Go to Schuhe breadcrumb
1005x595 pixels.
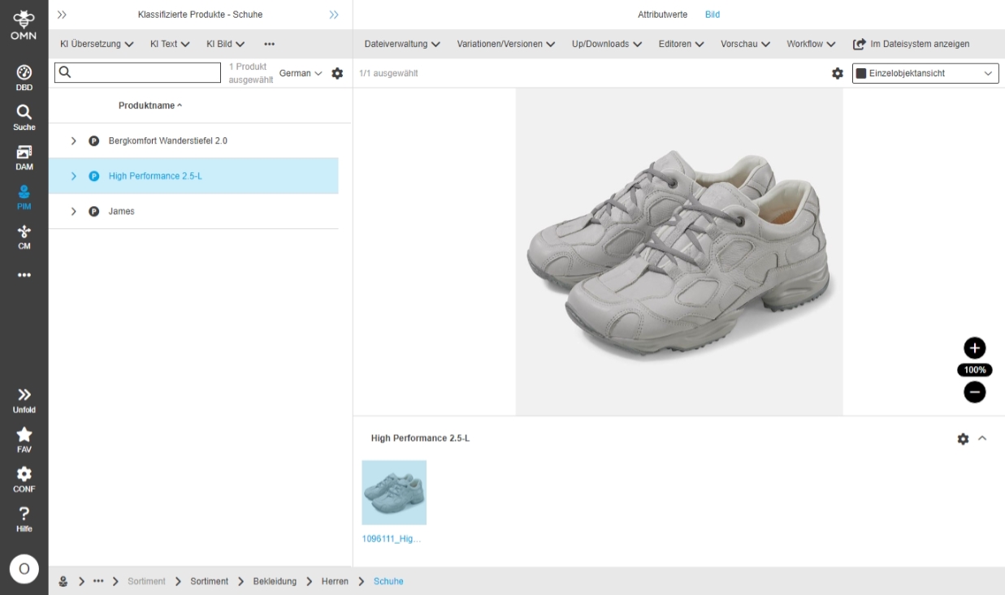coord(388,581)
